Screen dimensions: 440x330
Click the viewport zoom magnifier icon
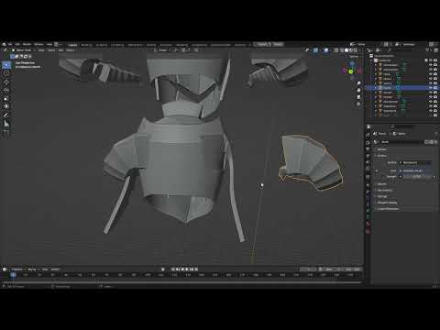358,83
